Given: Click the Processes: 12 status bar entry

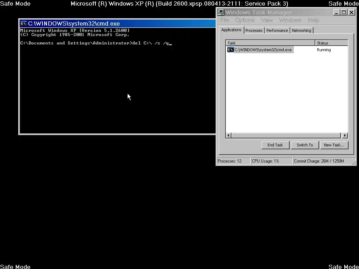Looking at the screenshot, I should point(233,161).
